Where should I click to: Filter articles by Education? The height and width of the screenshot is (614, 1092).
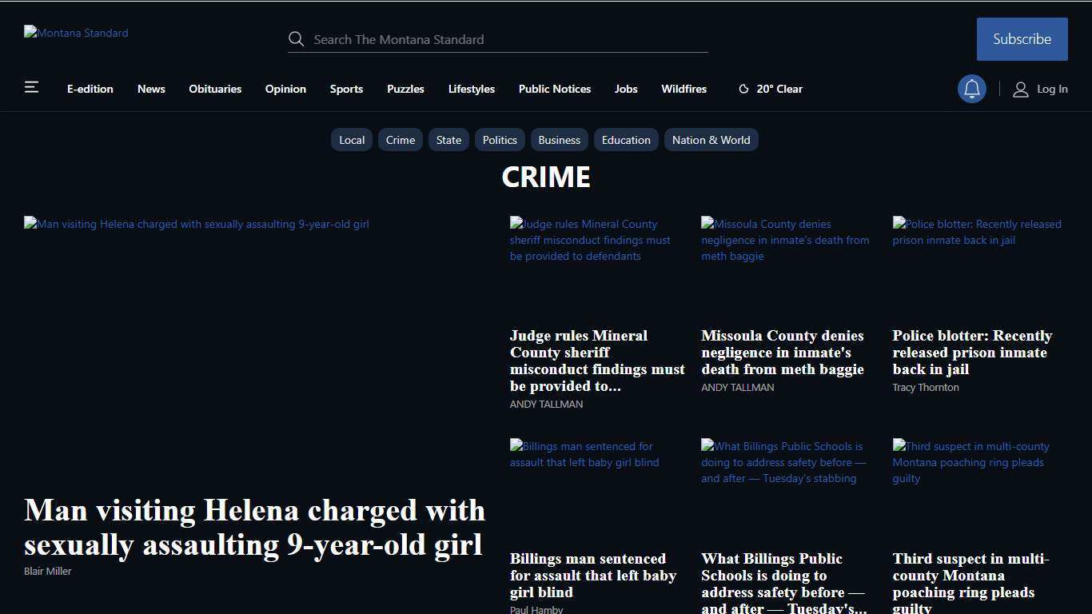pyautogui.click(x=626, y=139)
